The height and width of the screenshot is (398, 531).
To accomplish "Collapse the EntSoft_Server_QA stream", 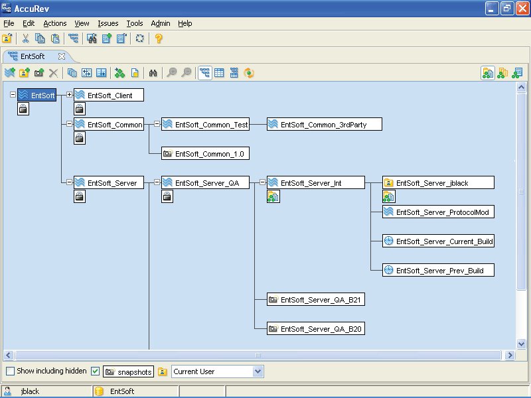I will pos(157,182).
